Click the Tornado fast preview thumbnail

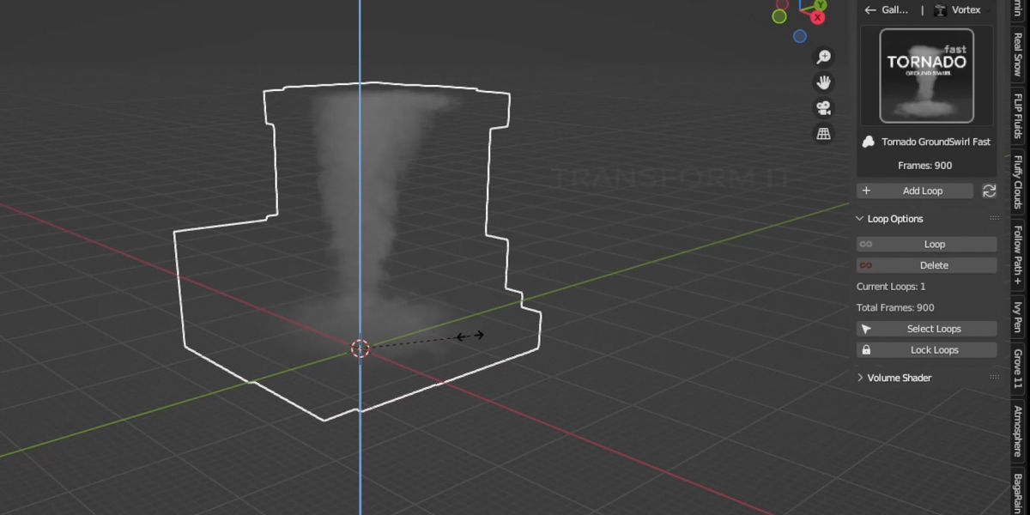click(x=926, y=75)
